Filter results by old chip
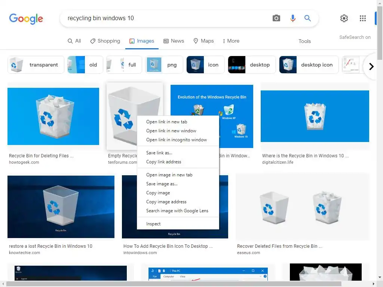The image size is (383, 287). pos(85,65)
